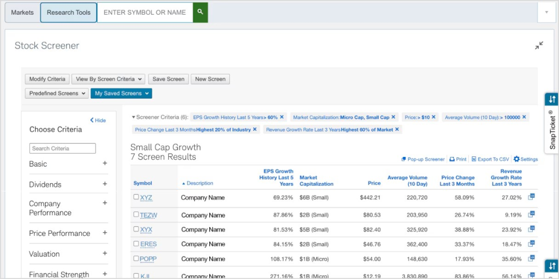559x279 pixels.
Task: Click the Modify Criteria button
Action: [47, 79]
